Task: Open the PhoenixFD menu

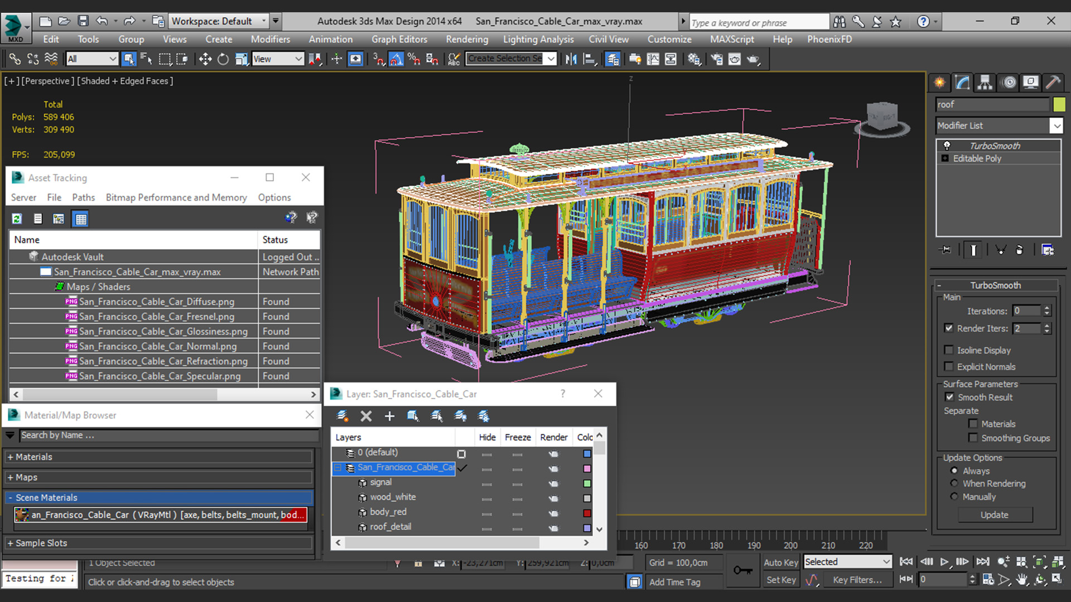Action: point(829,39)
